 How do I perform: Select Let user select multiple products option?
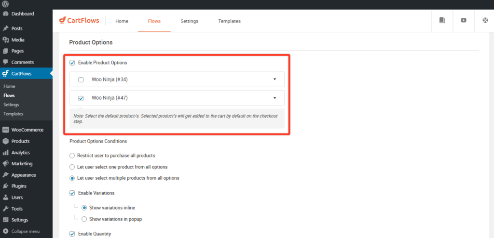point(72,178)
